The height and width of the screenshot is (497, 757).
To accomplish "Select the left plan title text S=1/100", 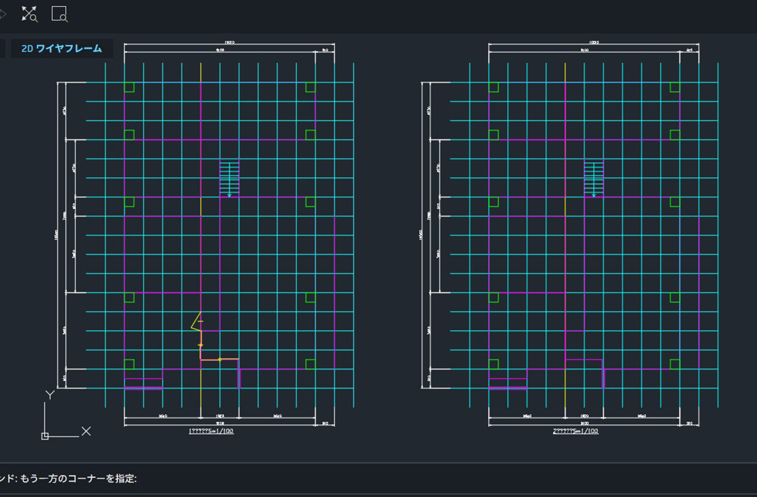I will pos(211,431).
